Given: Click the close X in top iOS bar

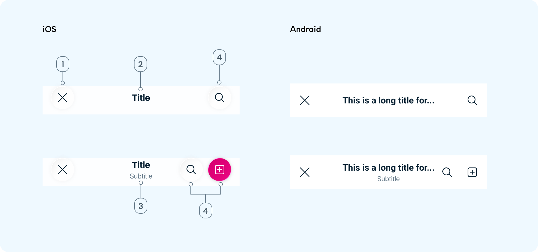Looking at the screenshot, I should (63, 98).
